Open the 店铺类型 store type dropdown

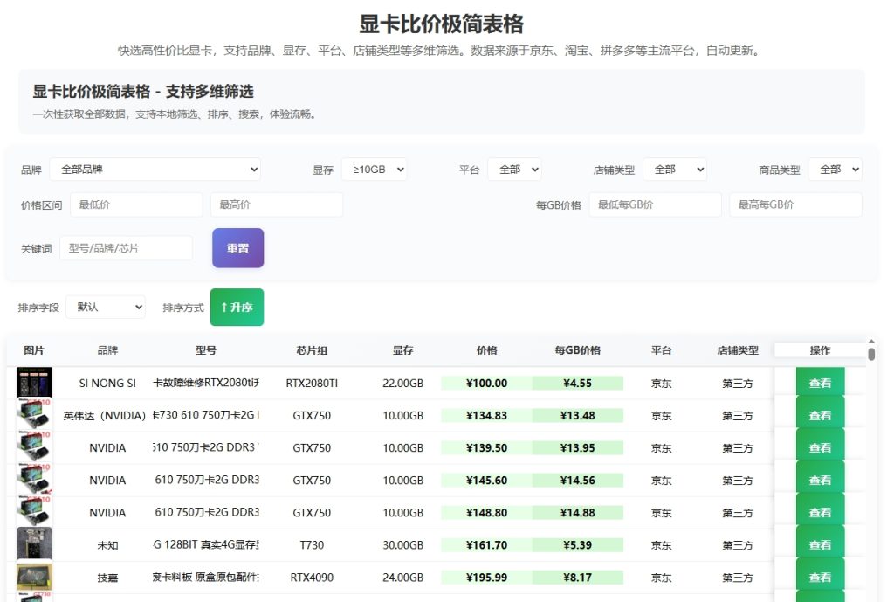[x=675, y=169]
